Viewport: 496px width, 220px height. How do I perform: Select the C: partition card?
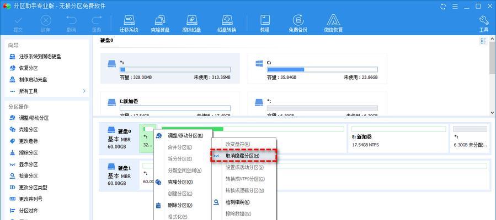tap(317, 68)
